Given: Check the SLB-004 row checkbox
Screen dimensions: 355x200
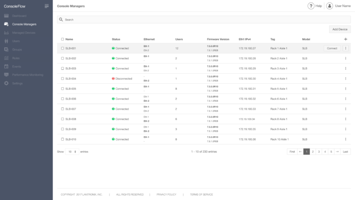Looking at the screenshot, I should (x=62, y=79).
